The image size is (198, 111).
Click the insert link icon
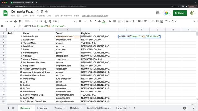pyautogui.click(x=153, y=21)
